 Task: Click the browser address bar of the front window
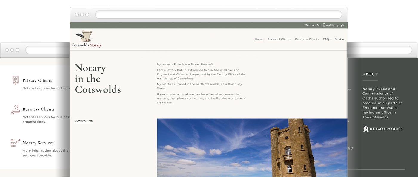coord(218,14)
